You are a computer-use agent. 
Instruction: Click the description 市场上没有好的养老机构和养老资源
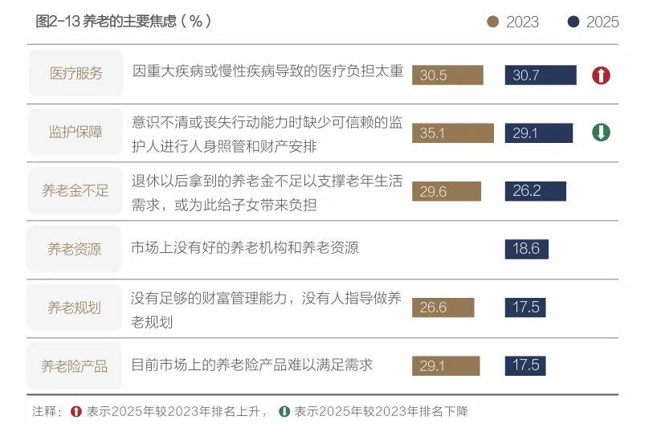(245, 248)
